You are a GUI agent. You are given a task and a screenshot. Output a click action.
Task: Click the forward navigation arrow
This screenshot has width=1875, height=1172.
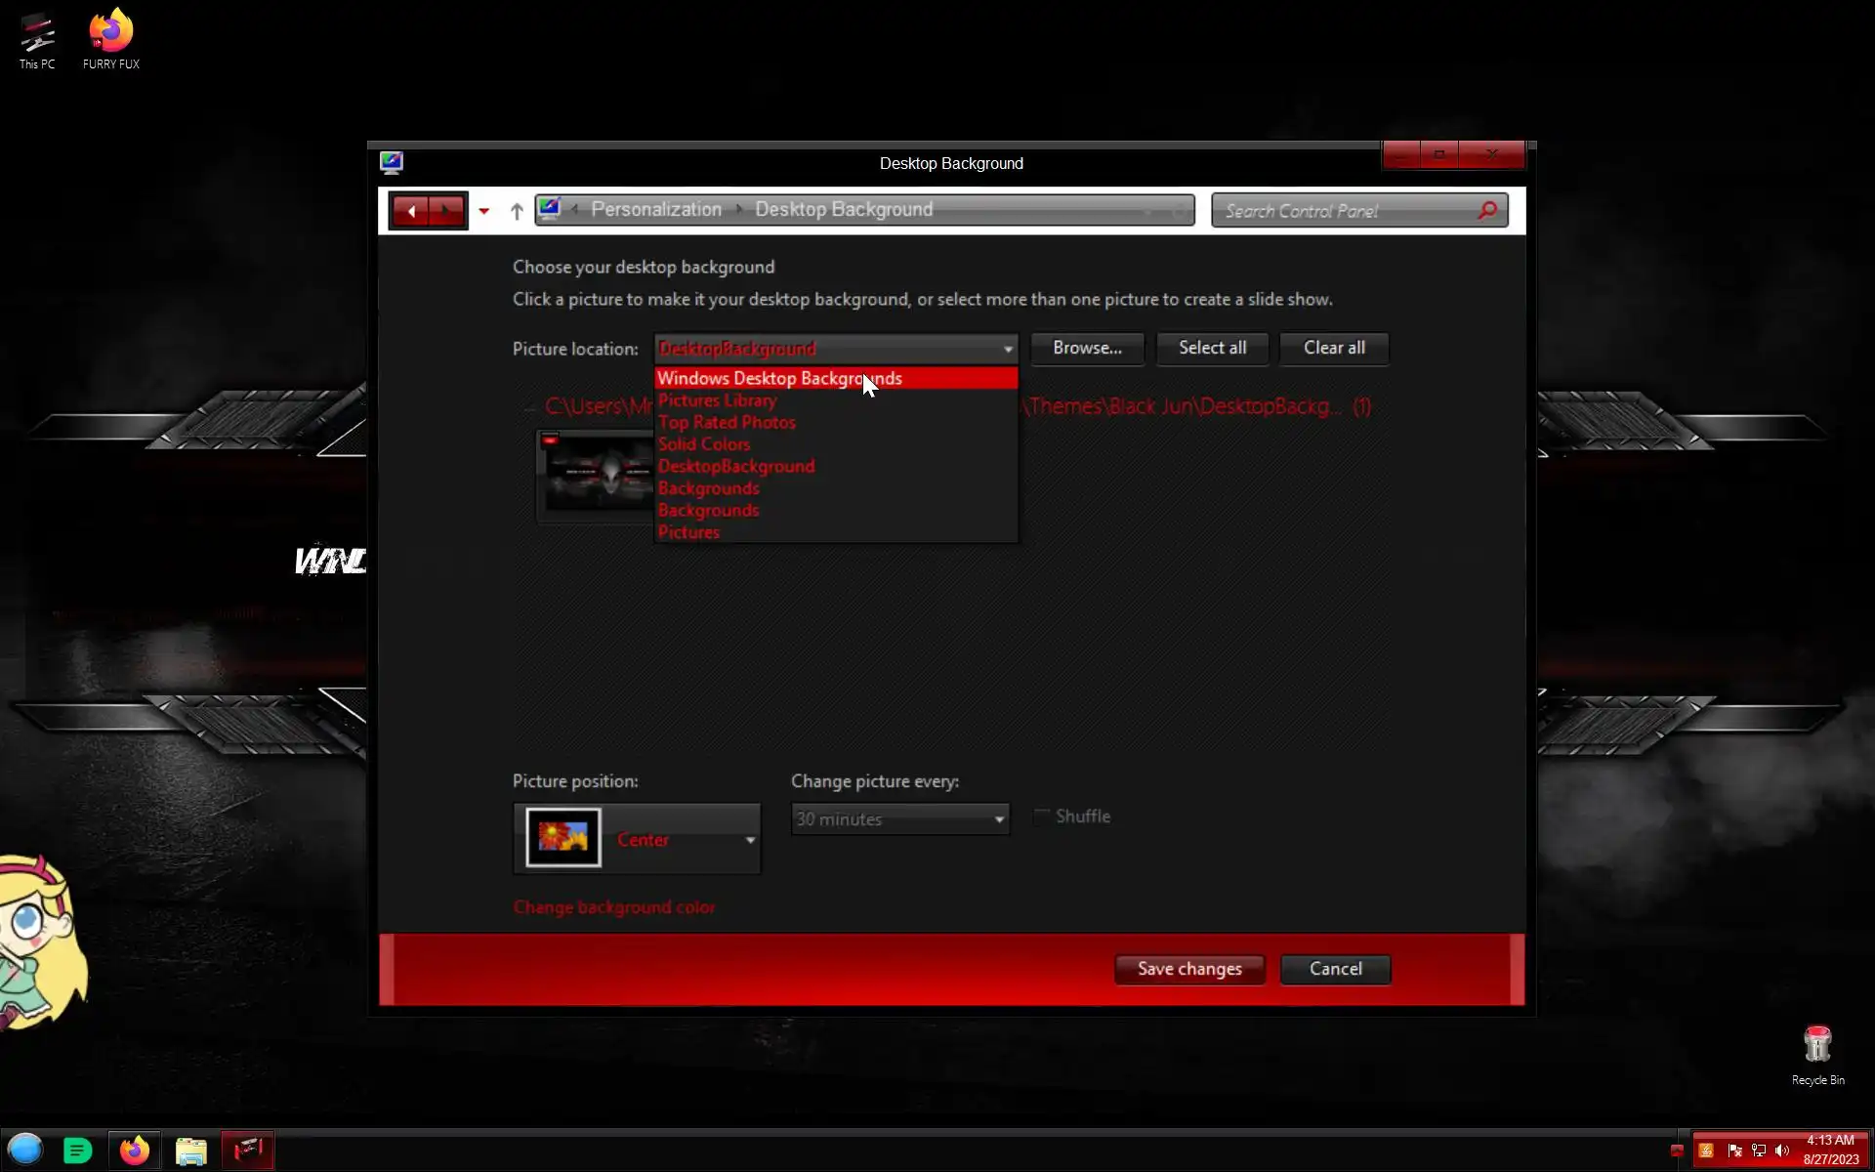coord(446,211)
